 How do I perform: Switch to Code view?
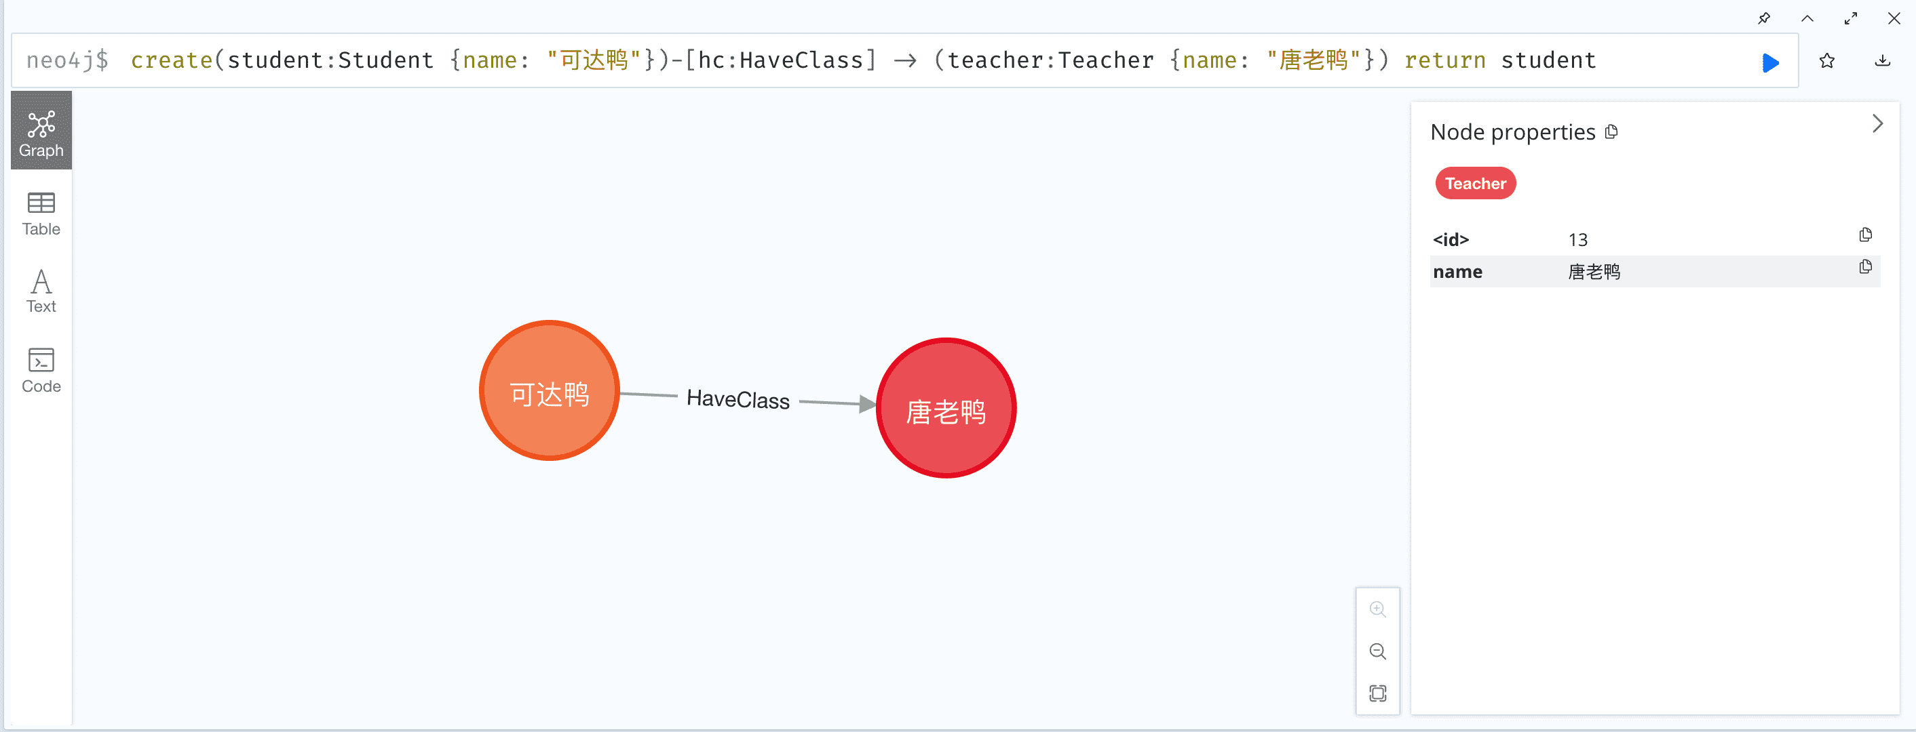pos(41,370)
